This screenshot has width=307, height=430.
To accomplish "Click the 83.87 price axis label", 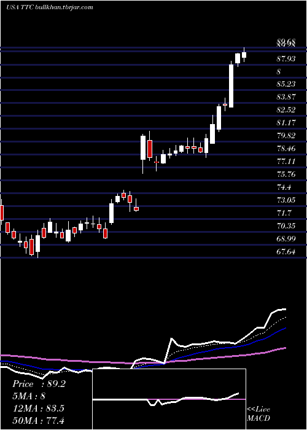I will coord(286,97).
